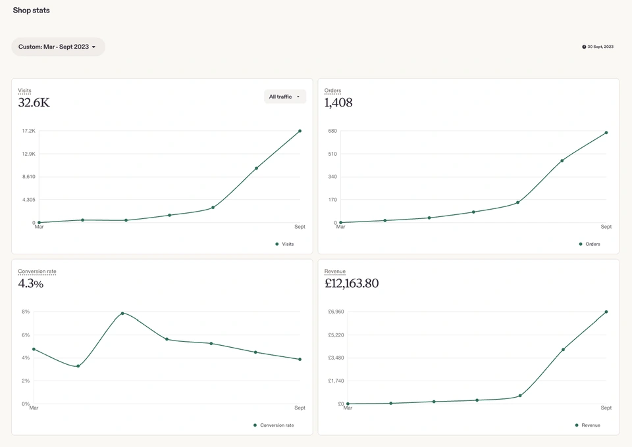The image size is (632, 447).
Task: Click the 4,305 axis label on Visits chart
Action: [x=28, y=200]
